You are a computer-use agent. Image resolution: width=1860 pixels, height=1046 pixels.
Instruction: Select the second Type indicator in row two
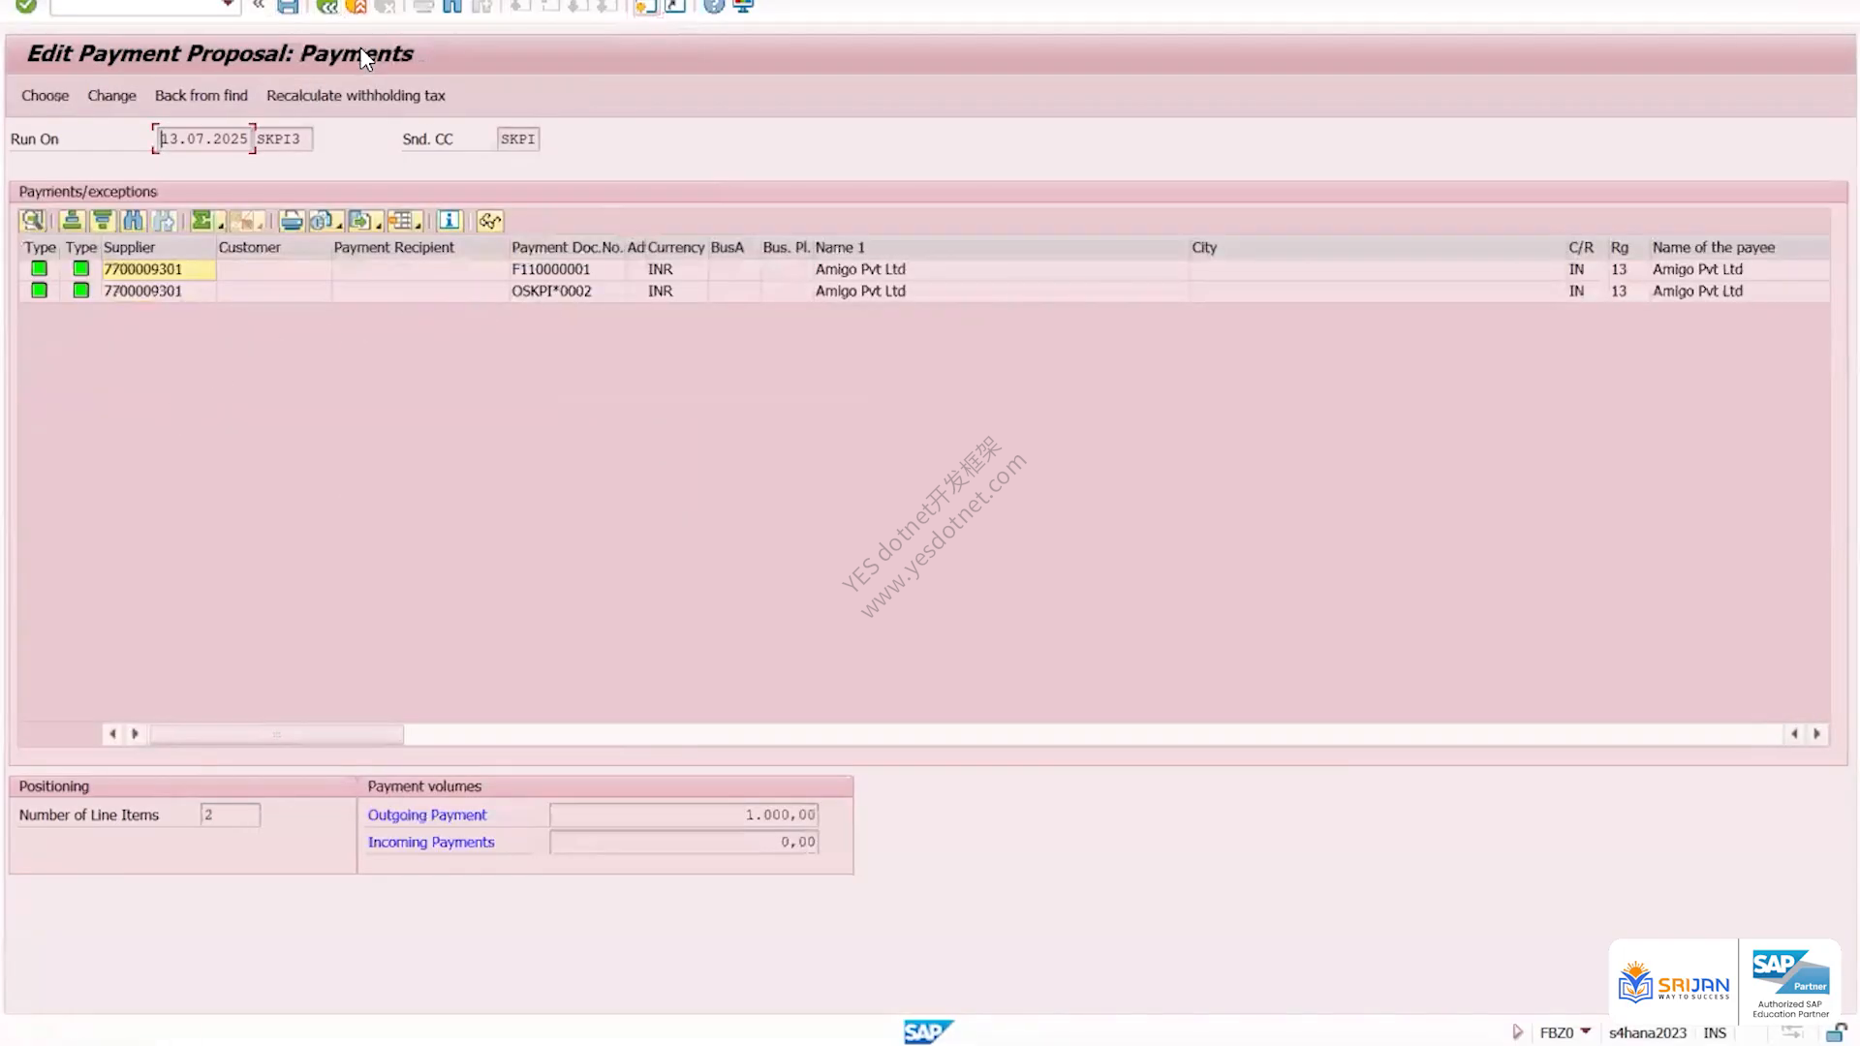point(81,291)
